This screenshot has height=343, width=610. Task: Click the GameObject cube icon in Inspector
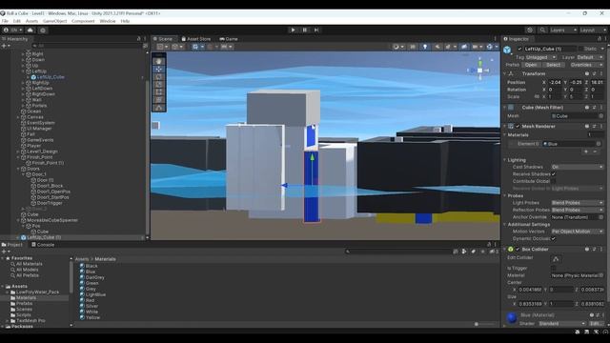pos(507,50)
